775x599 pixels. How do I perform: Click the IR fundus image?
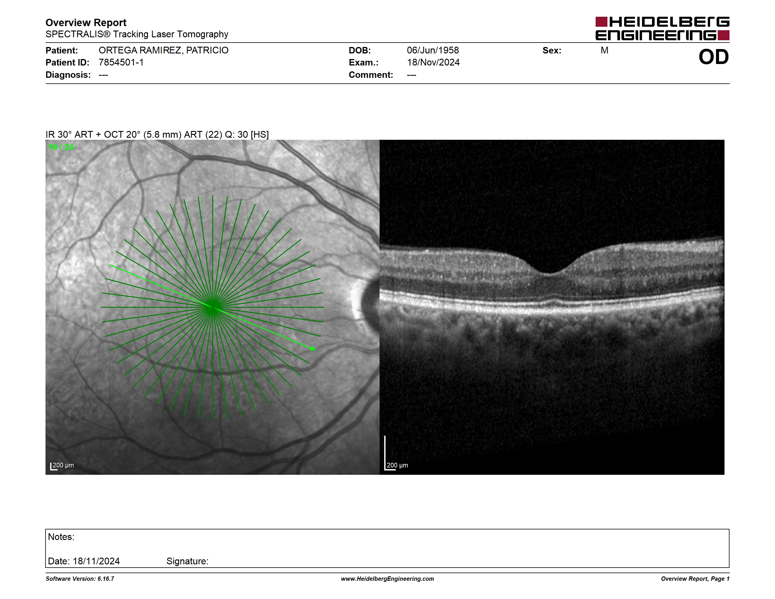[x=212, y=307]
